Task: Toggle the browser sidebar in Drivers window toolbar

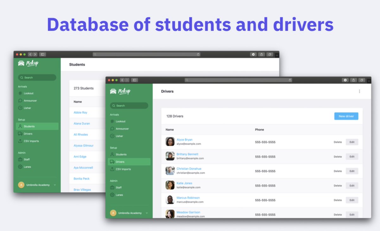Action: (135, 80)
